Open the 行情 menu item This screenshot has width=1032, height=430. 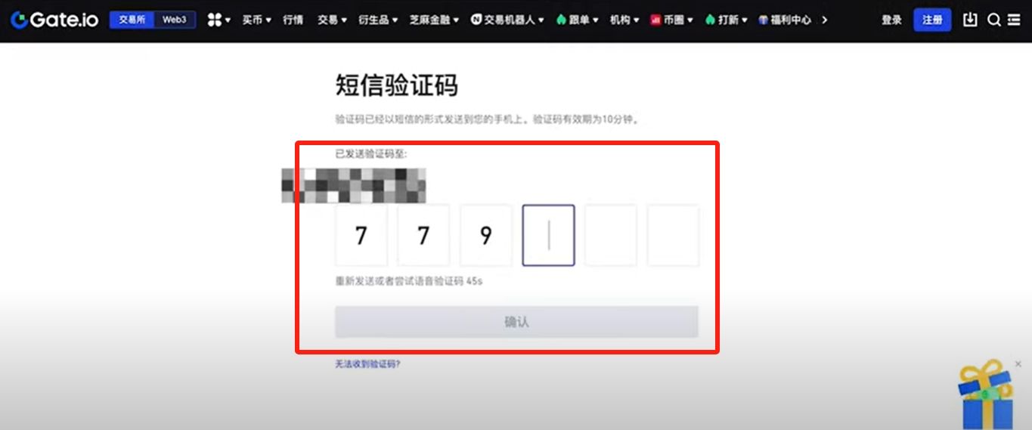(293, 20)
